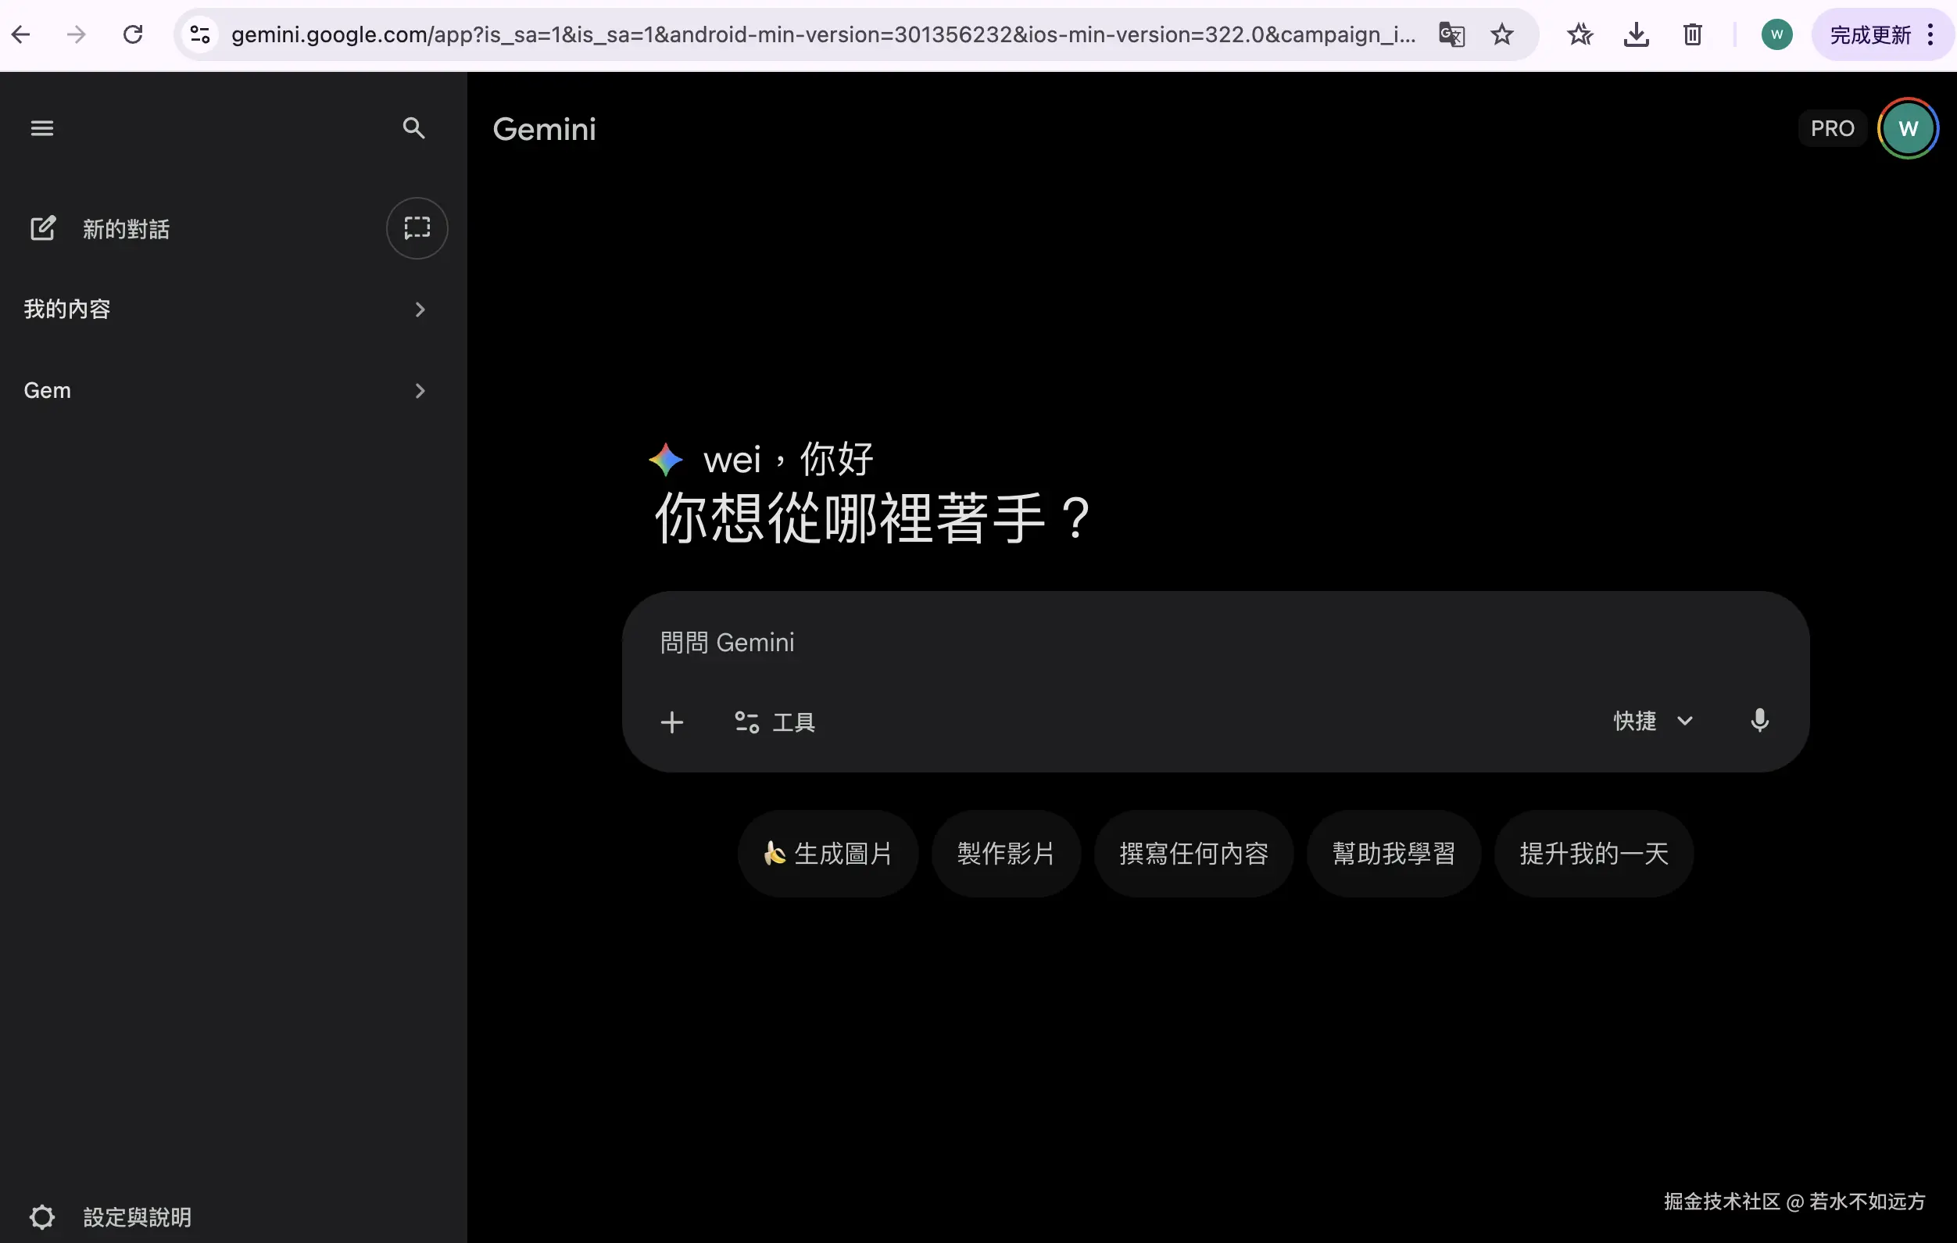Open the sidebar search icon
1957x1243 pixels.
(413, 128)
